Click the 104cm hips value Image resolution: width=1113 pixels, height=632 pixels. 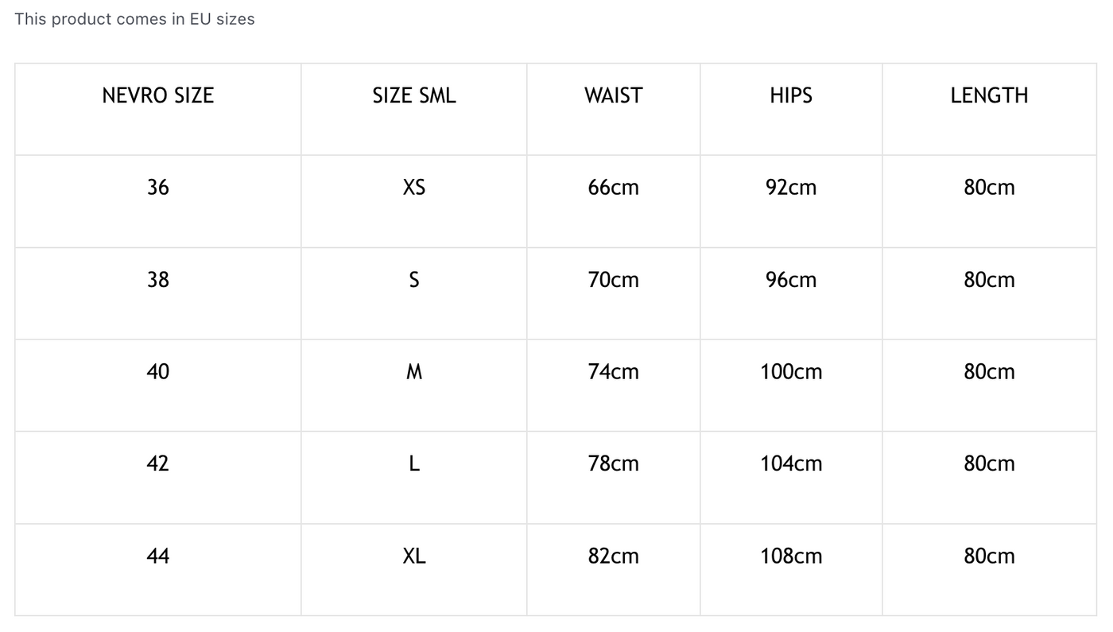[790, 463]
